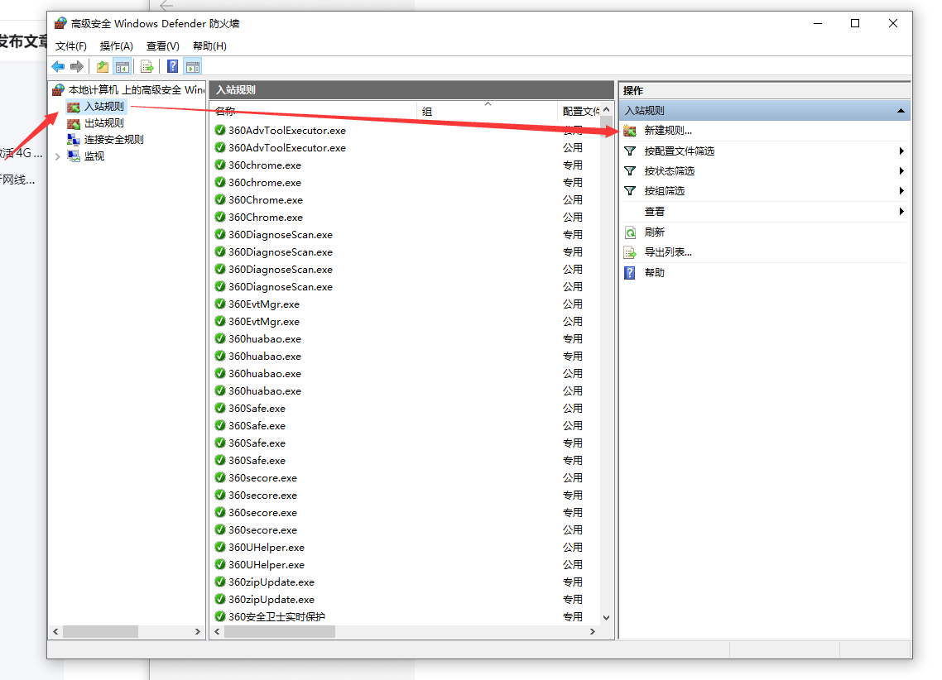Click the 配置文件 column header
942x680 pixels.
pyautogui.click(x=579, y=111)
